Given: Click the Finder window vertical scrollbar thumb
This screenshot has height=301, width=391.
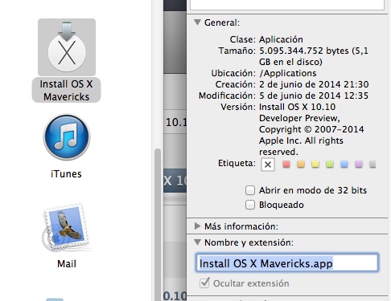Looking at the screenshot, I should [158, 225].
